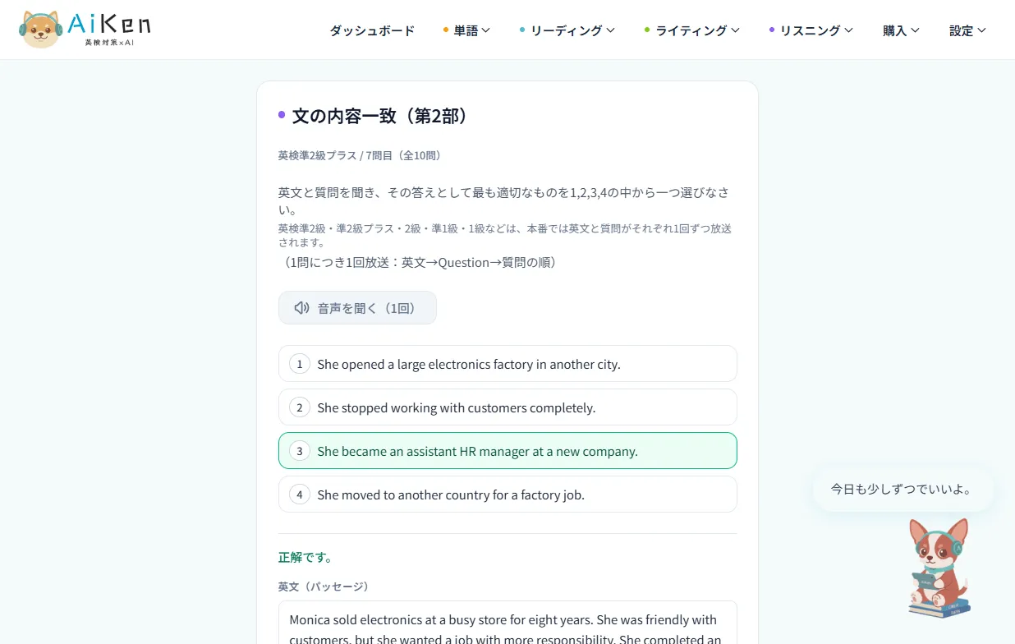Play audio with 音声を聞く（1回） button

(357, 308)
